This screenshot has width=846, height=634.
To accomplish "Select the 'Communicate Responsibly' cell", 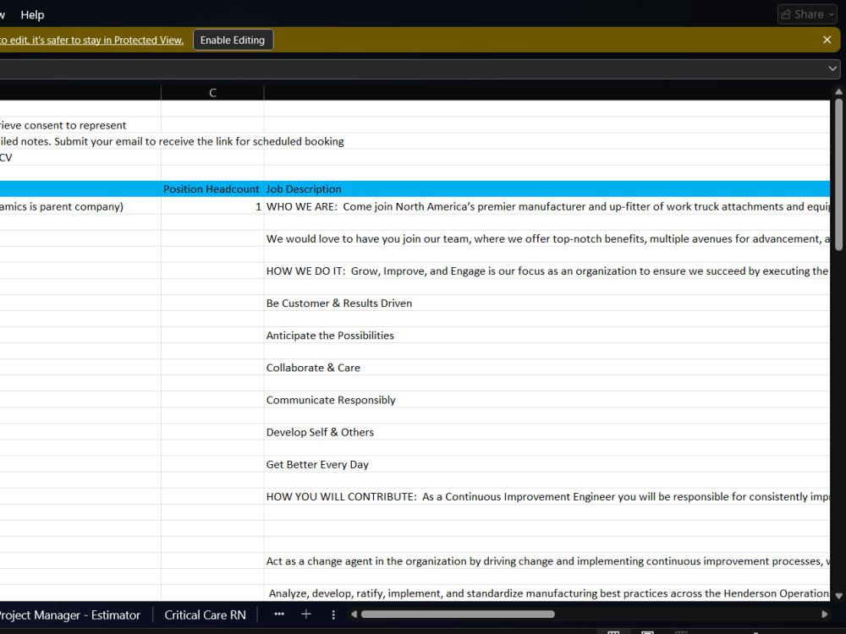I will point(547,400).
